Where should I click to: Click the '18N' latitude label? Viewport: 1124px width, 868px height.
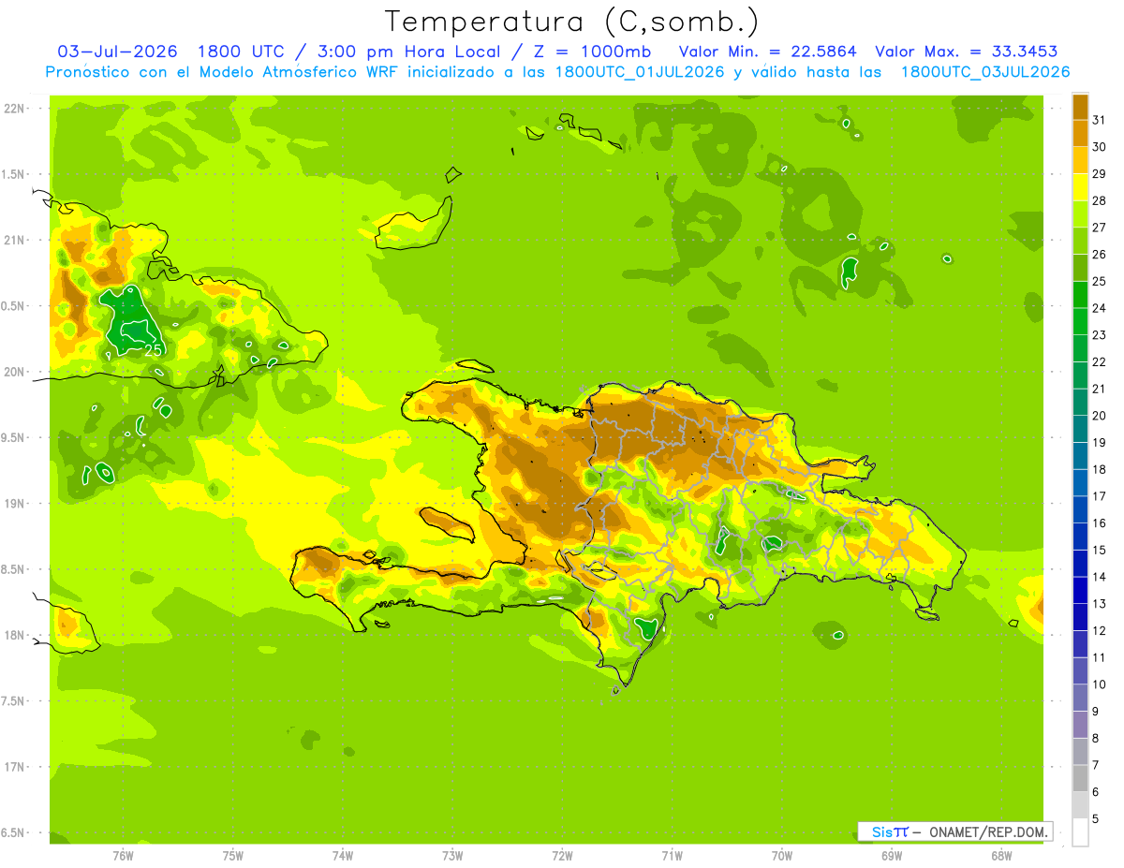click(x=15, y=636)
